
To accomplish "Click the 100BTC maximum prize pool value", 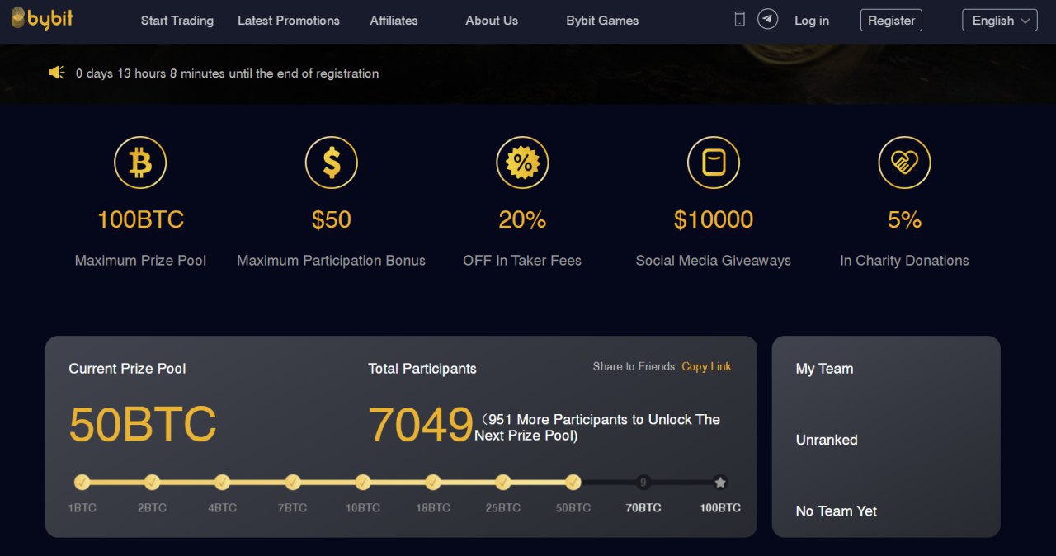I will click(140, 219).
